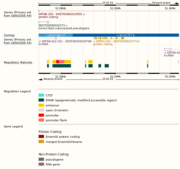Click the red promoter block in Regulatory features
Image resolution: width=180 pixels, height=169 pixels.
point(58,62)
